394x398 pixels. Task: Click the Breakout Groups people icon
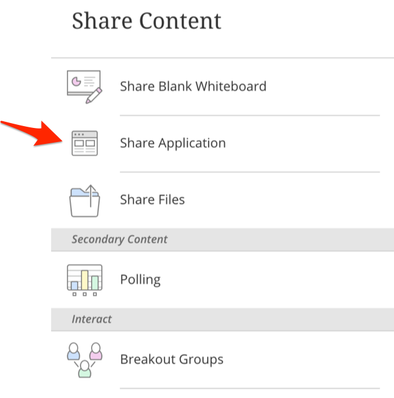pos(84,360)
